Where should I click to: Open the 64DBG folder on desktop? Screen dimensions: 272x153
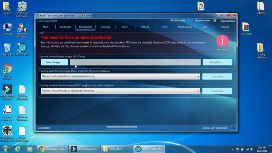(261, 8)
